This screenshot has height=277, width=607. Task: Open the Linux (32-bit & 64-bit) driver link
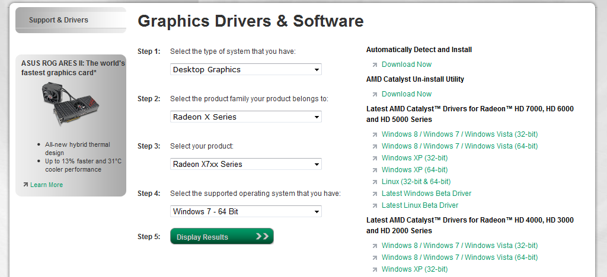[x=416, y=182]
